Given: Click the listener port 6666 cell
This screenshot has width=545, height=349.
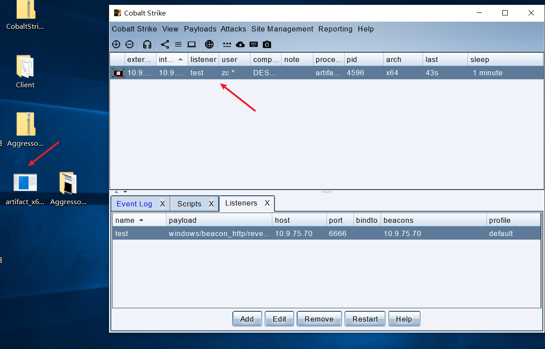Looking at the screenshot, I should (340, 233).
